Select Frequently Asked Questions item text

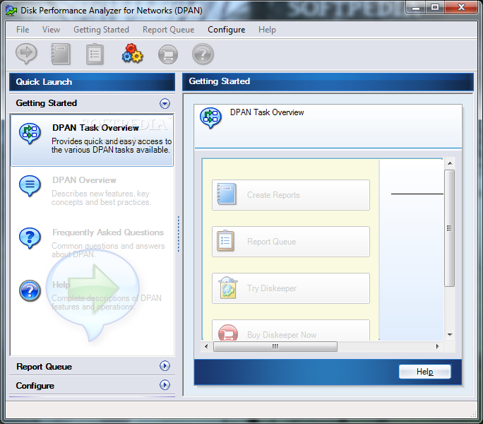click(x=108, y=232)
